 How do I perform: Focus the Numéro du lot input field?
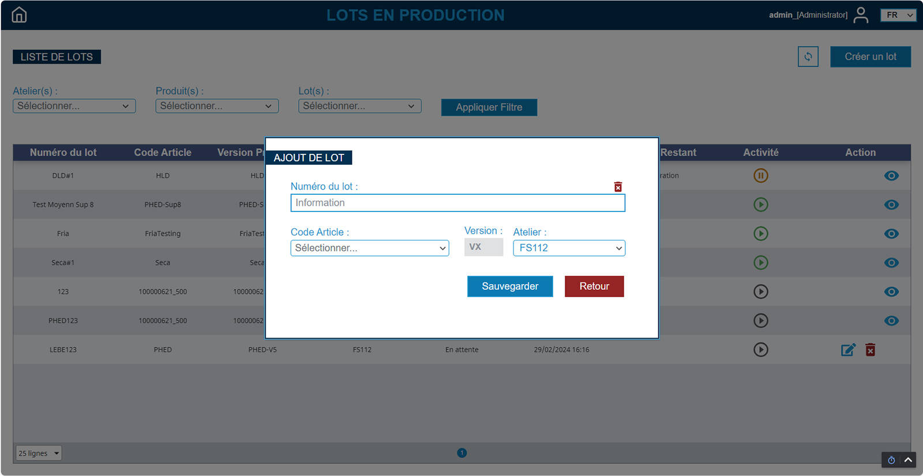(x=457, y=203)
